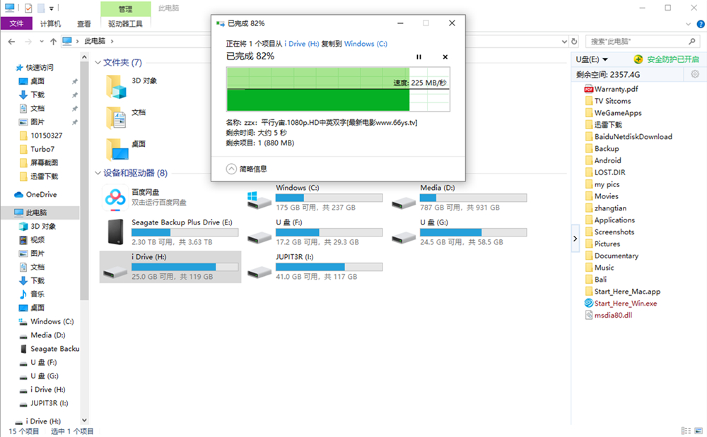
Task: Go up one folder level
Action: [53, 42]
